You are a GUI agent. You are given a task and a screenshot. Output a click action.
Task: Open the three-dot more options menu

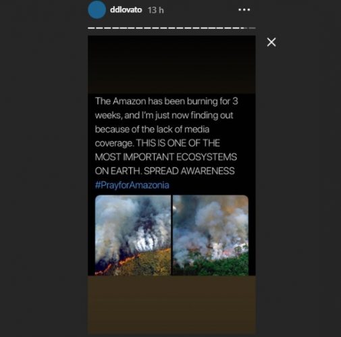[x=244, y=9]
